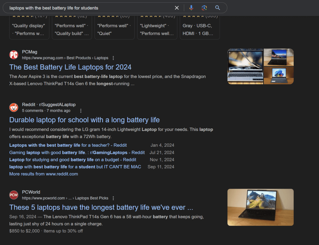Click 'More results from www.reddit.com'
The image size is (319, 245).
[44, 174]
